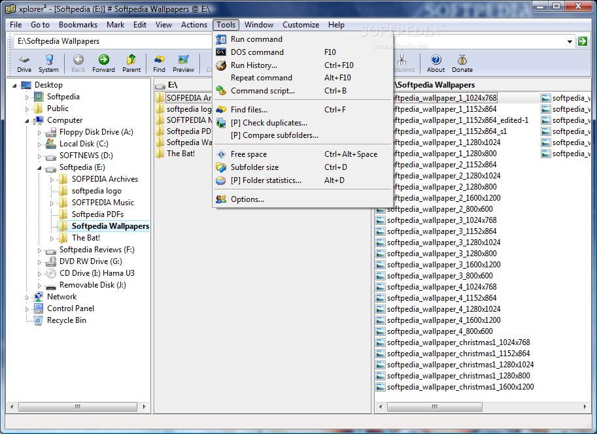Select The Bat! folder in the middle pane
This screenshot has height=434, width=597.
(180, 154)
